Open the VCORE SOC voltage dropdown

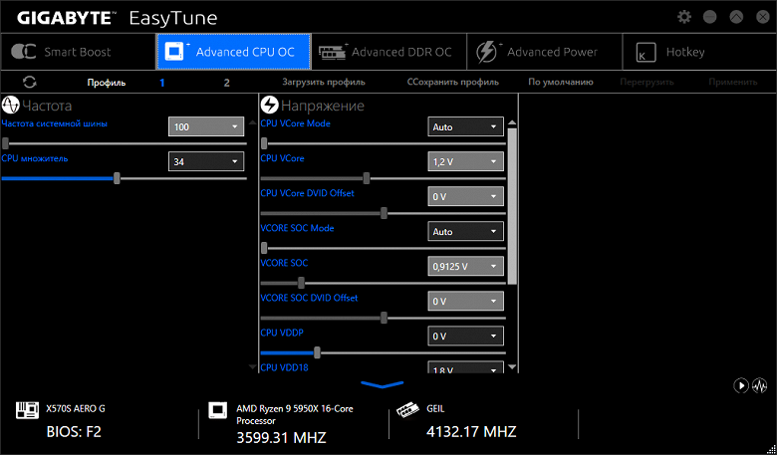[465, 266]
